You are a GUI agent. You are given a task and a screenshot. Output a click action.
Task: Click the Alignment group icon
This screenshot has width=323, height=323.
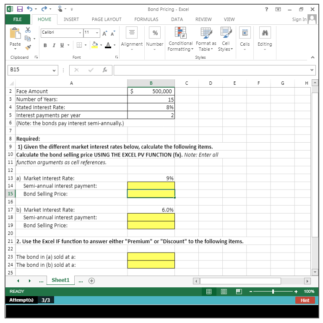[132, 33]
